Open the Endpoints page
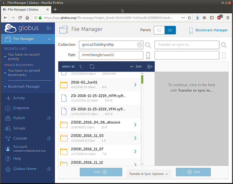 pyautogui.click(x=21, y=108)
